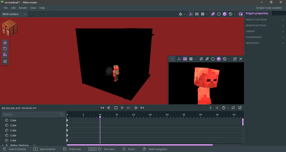Open render mode dropdown in secondary view

coord(229,59)
